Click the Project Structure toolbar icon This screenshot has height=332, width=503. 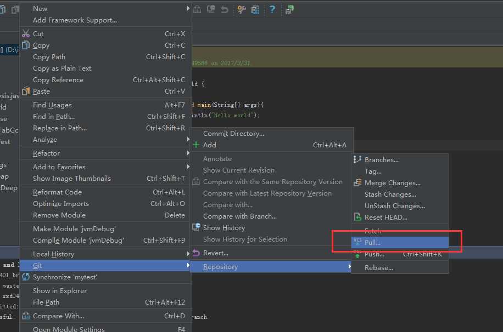point(255,10)
